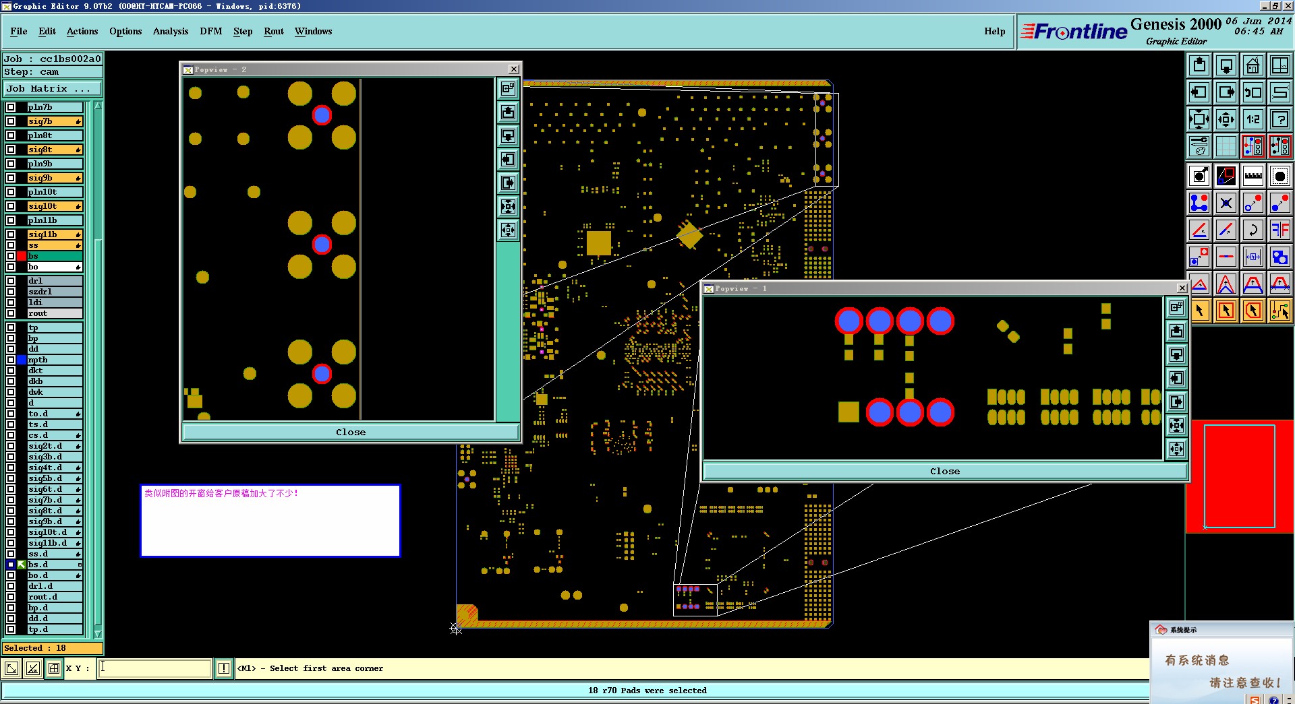Select the polygon area select arrow tool
The width and height of the screenshot is (1295, 704).
point(1253,311)
